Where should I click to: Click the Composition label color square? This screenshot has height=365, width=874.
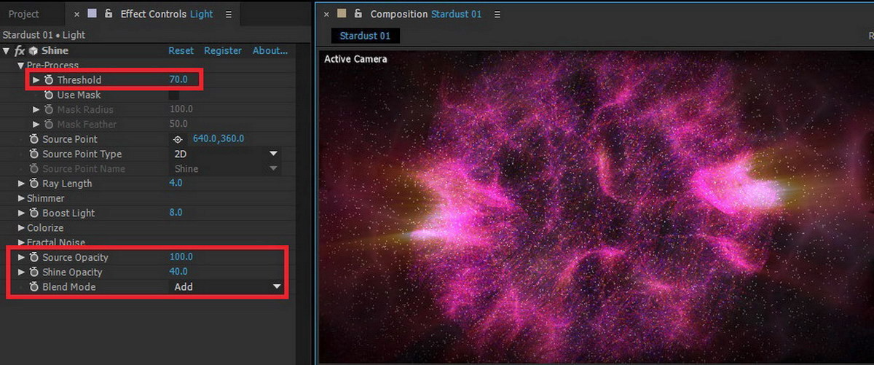[x=342, y=14]
